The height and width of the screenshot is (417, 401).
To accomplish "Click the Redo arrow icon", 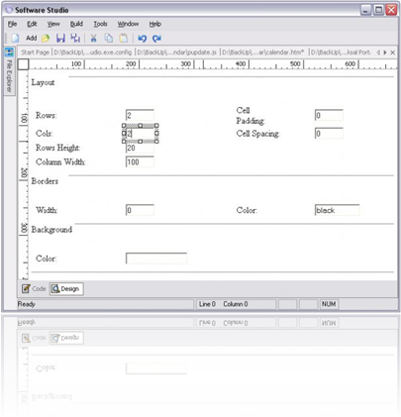I will [x=156, y=39].
